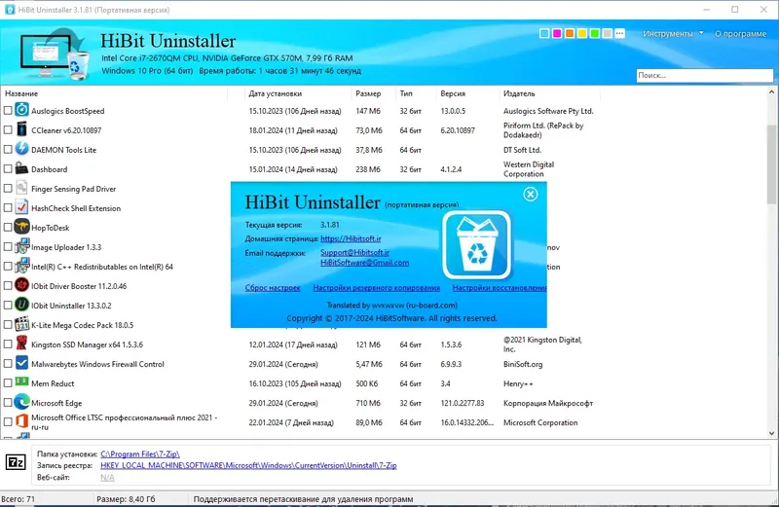Click the Finger Sensing Pad Driver icon

(x=21, y=188)
